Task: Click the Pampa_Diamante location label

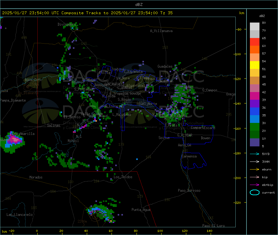Action: [13, 100]
